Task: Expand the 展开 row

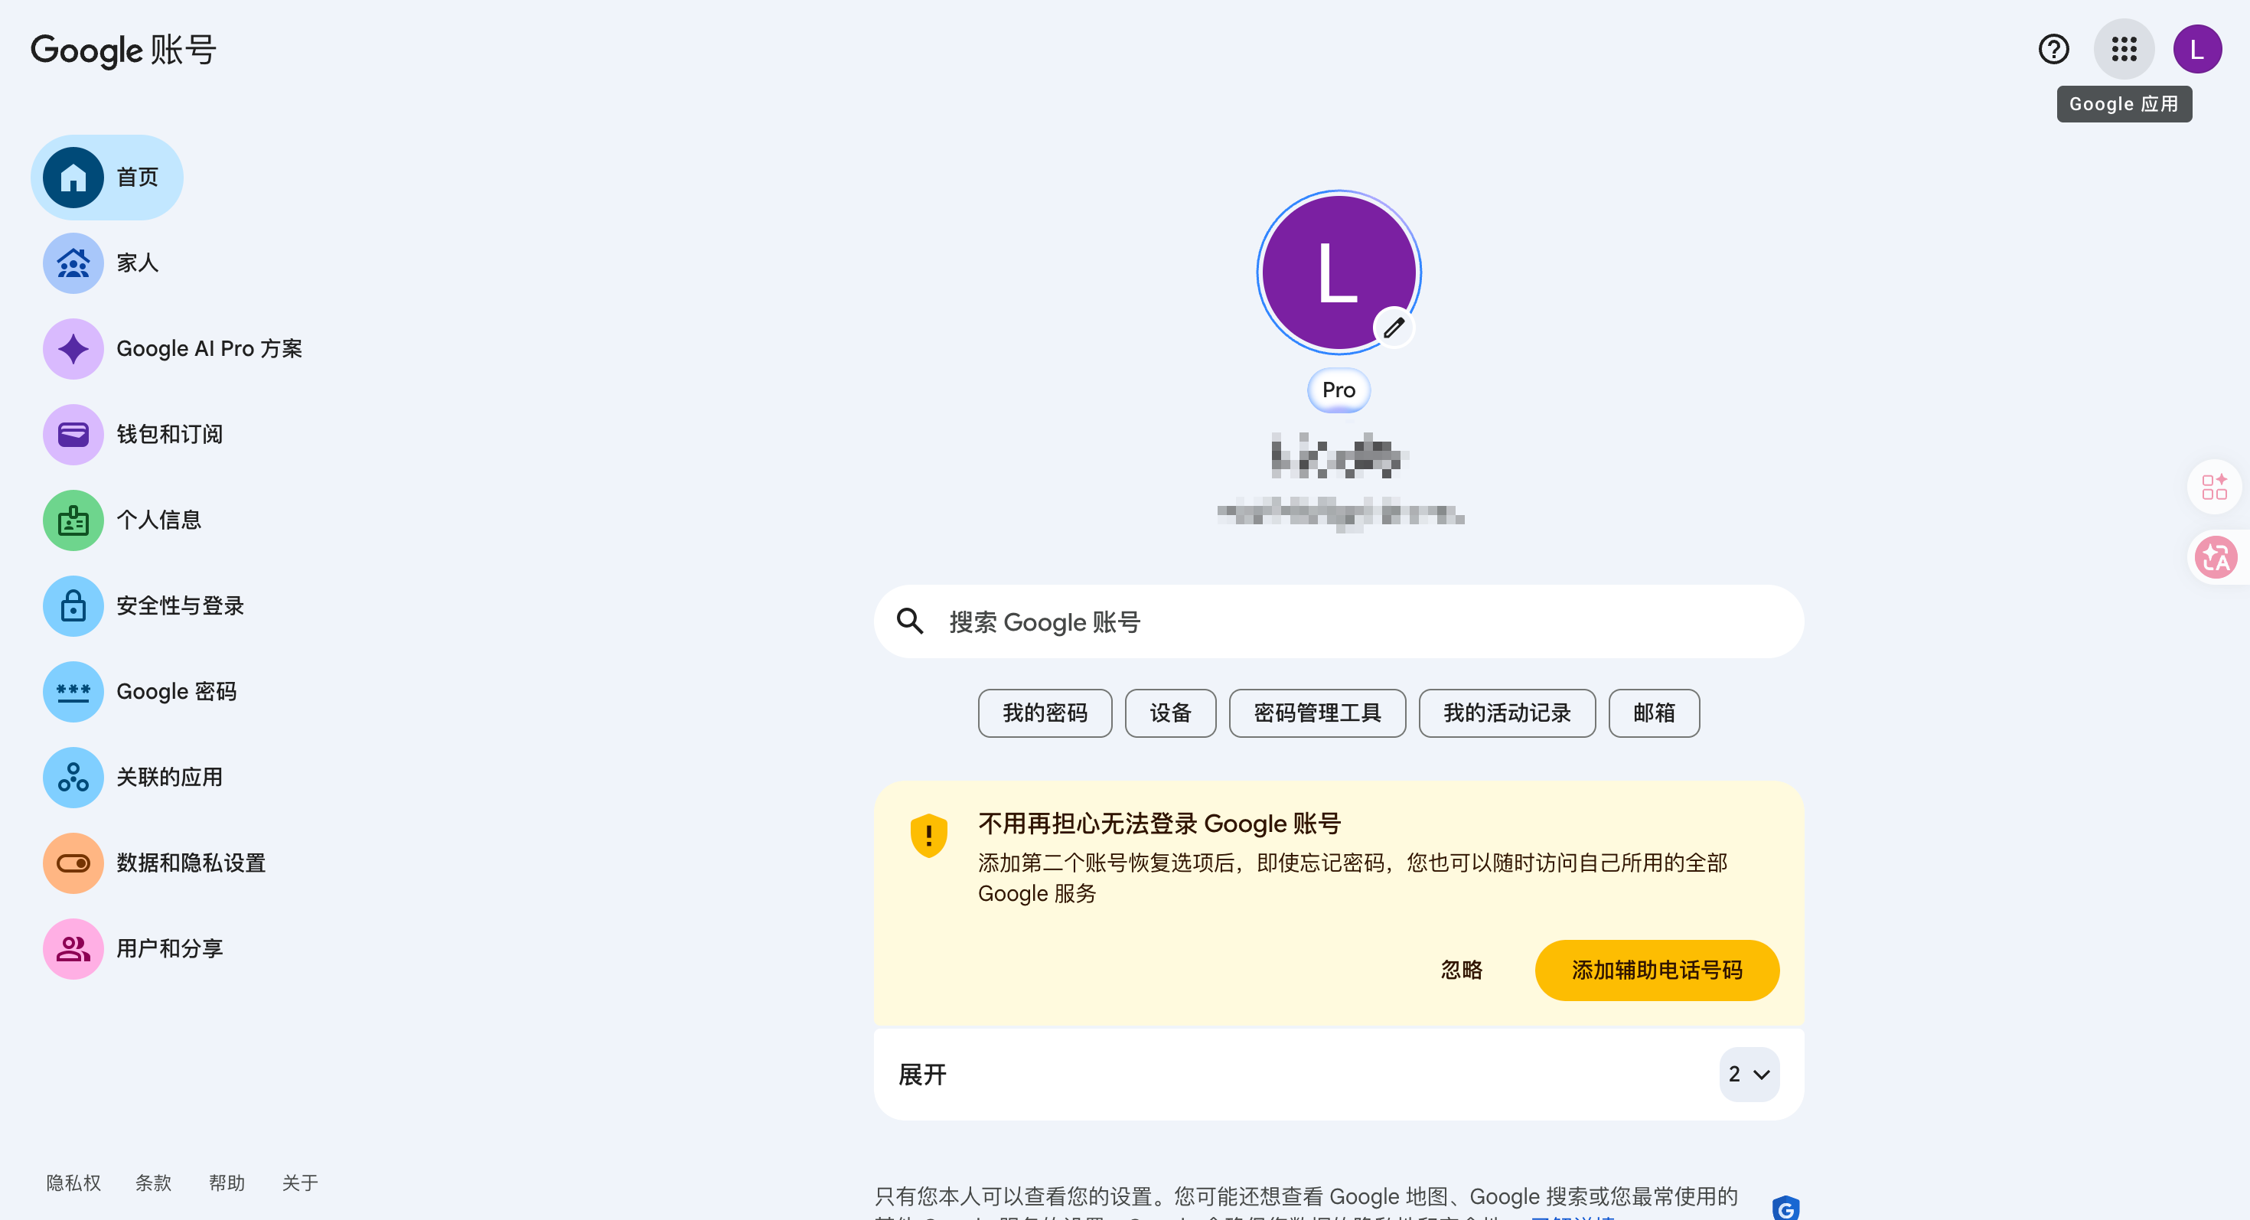Action: point(1338,1073)
